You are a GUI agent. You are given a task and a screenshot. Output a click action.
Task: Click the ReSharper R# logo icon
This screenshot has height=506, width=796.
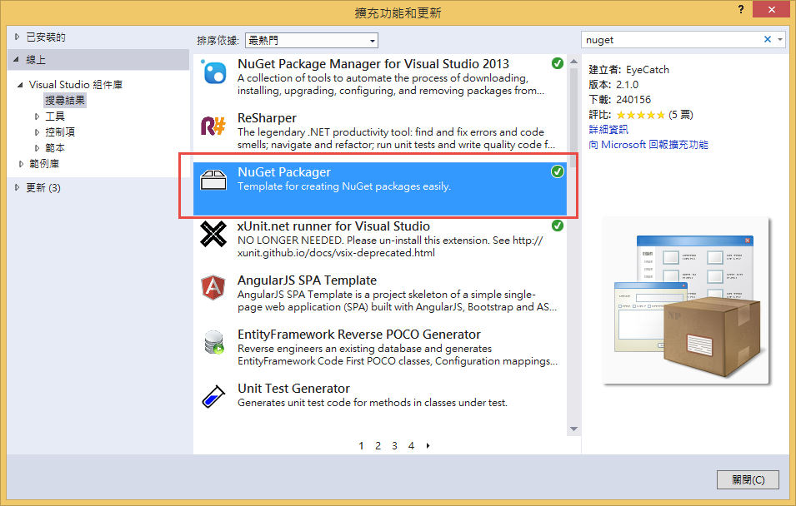213,126
